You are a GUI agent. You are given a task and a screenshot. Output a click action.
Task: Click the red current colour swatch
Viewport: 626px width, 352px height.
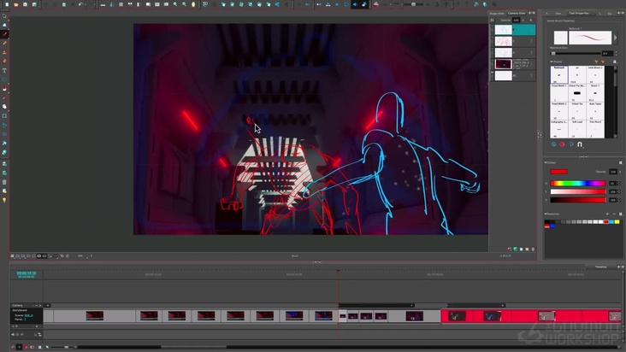[558, 172]
